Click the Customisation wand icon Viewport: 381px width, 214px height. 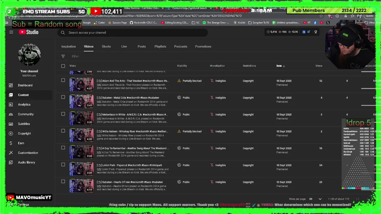click(11, 153)
